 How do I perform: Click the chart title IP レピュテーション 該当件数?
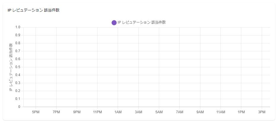(x=33, y=10)
